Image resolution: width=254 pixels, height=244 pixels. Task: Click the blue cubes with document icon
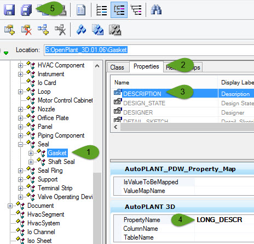point(98,30)
